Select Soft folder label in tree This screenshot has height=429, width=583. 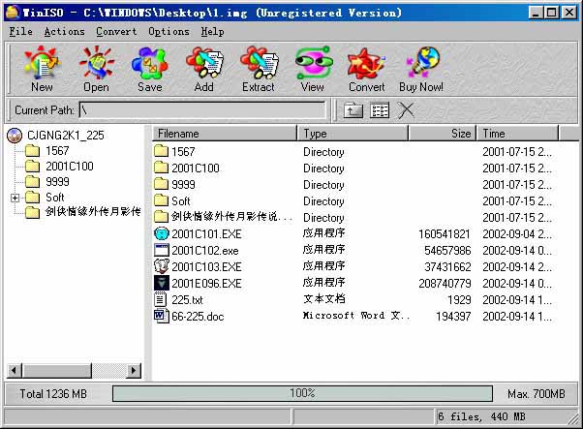(x=54, y=198)
